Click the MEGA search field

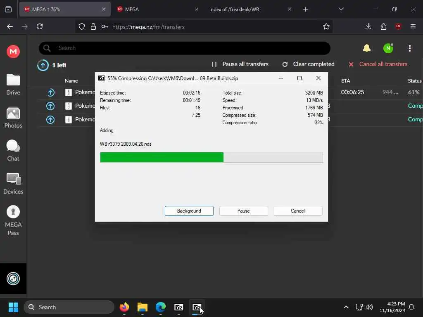coord(185,48)
